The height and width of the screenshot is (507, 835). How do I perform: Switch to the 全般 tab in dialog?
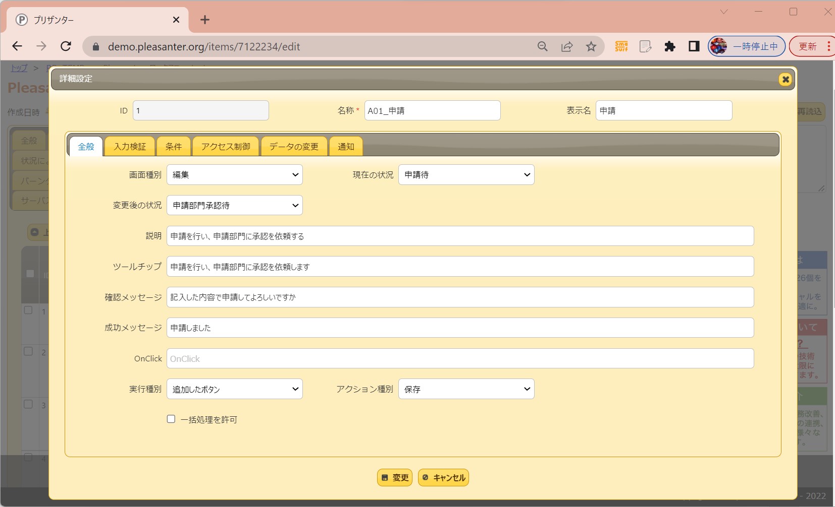pyautogui.click(x=86, y=147)
